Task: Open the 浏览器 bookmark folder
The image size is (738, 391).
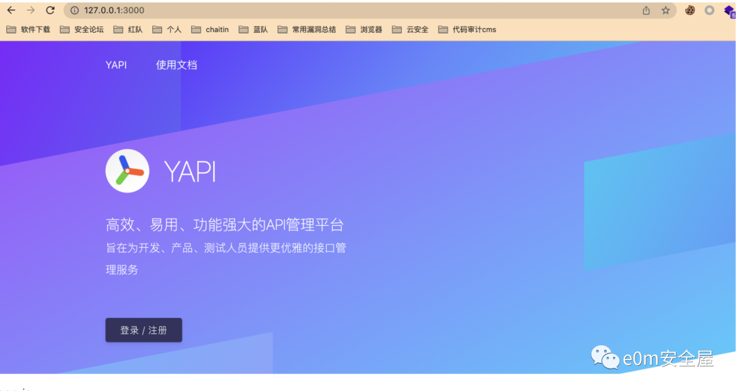Action: [364, 29]
